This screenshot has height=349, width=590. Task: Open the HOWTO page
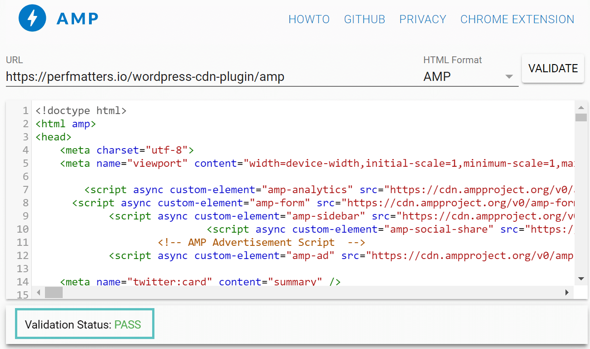point(309,19)
